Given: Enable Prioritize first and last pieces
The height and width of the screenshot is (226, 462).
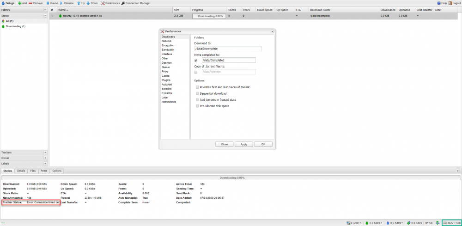Looking at the screenshot, I should point(197,87).
